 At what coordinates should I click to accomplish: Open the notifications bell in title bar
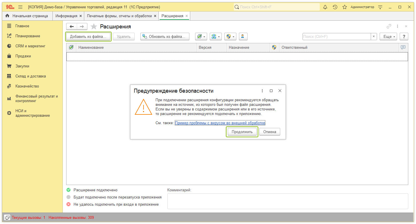click(325, 7)
